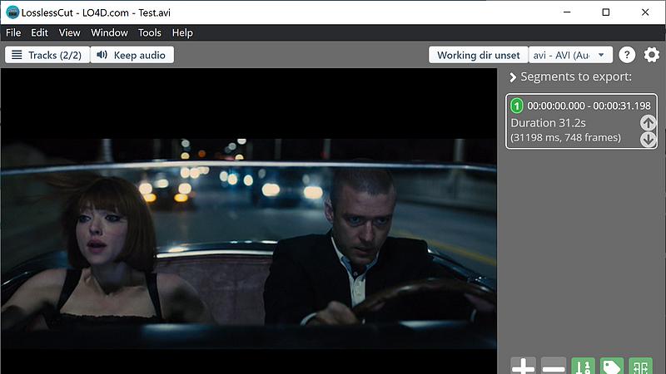The image size is (666, 374).
Task: Click the hamburger icon beside Tracks
Action: click(x=17, y=55)
